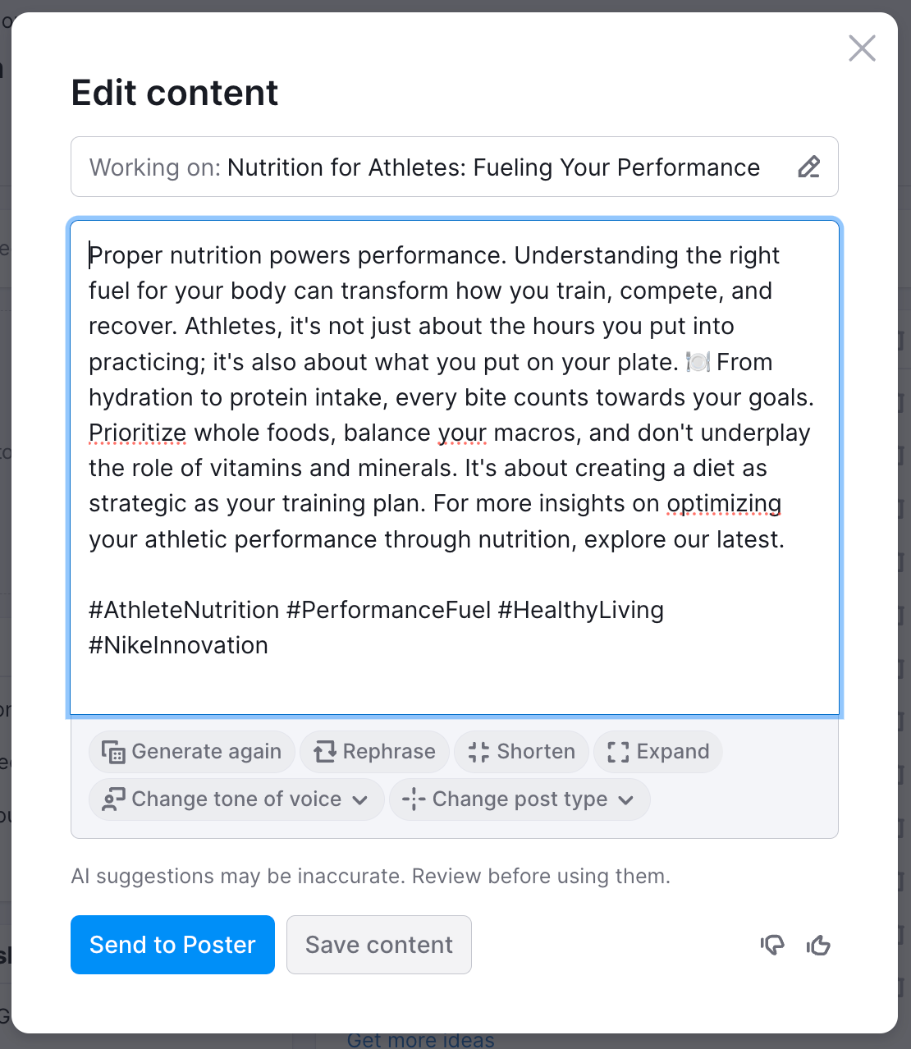Give thumbs down feedback on content
This screenshot has width=911, height=1049.
pos(772,946)
